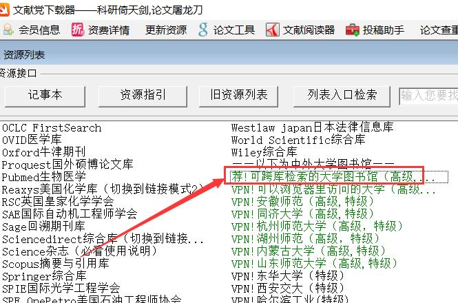
Task: Select VPN!同济大学 entry
Action: (302, 214)
